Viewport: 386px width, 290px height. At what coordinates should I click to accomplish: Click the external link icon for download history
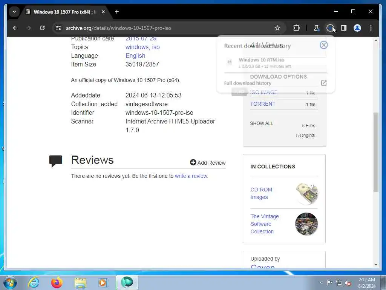tap(324, 83)
